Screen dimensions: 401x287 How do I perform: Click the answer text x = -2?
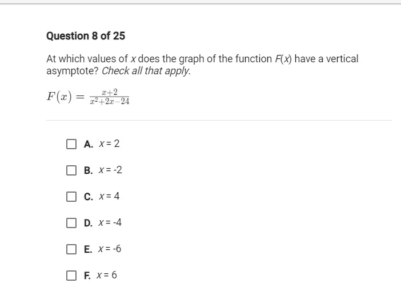click(x=110, y=170)
